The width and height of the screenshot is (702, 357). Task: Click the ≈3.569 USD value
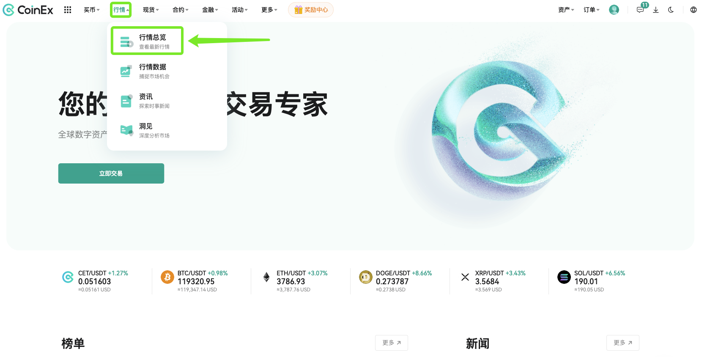488,290
